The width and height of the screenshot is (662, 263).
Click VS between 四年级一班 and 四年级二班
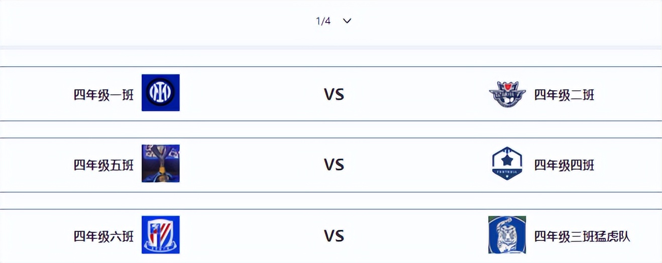click(334, 94)
